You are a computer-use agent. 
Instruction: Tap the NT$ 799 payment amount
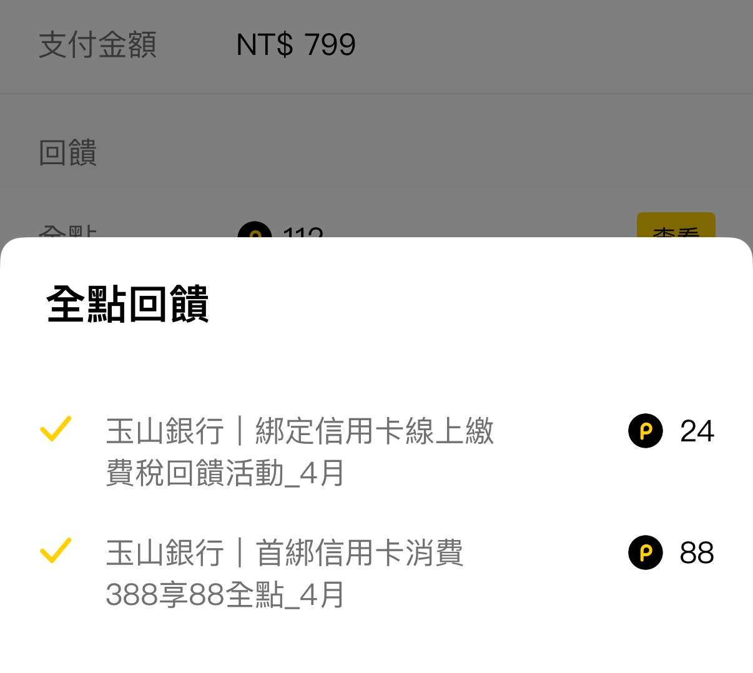coord(296,45)
